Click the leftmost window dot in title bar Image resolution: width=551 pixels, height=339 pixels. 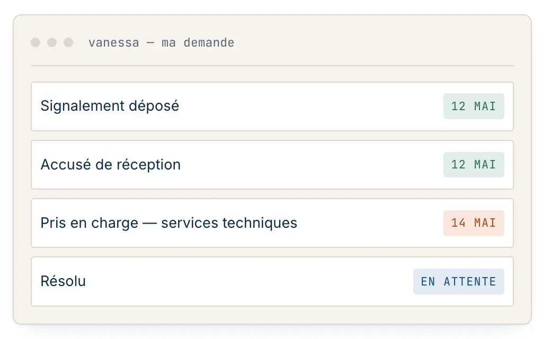pos(35,42)
